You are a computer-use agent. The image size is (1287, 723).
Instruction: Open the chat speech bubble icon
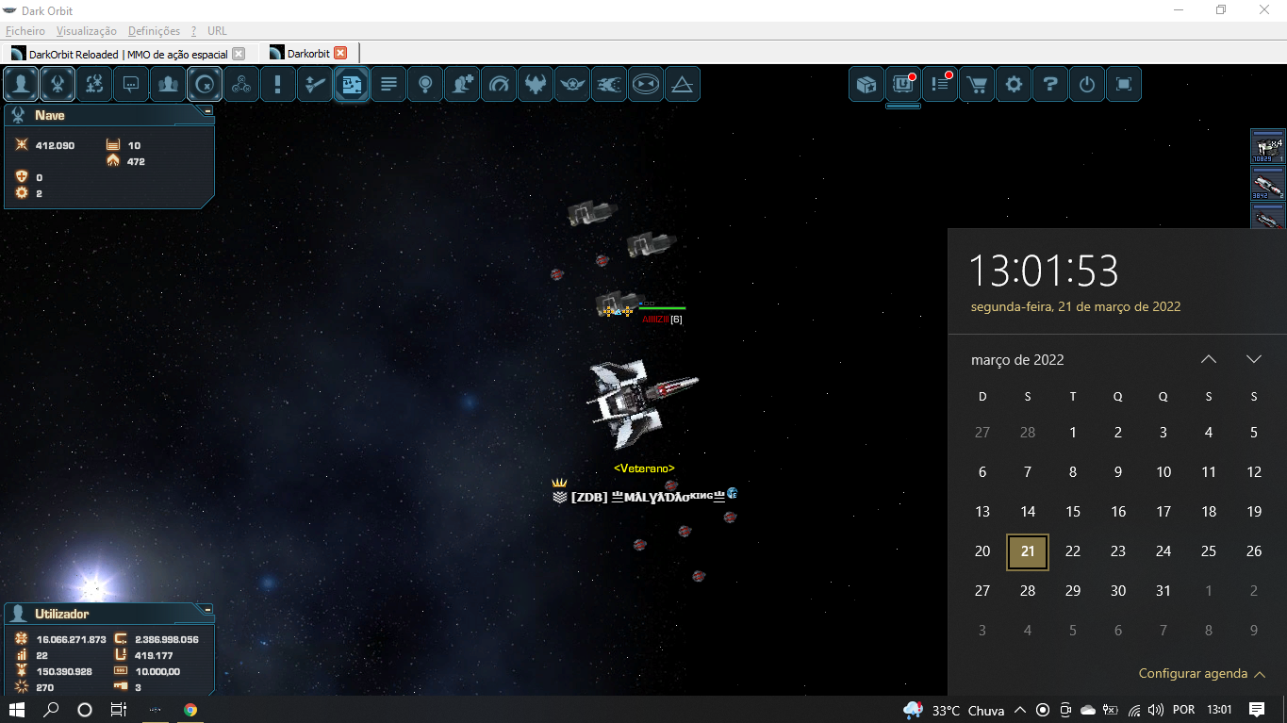(131, 84)
